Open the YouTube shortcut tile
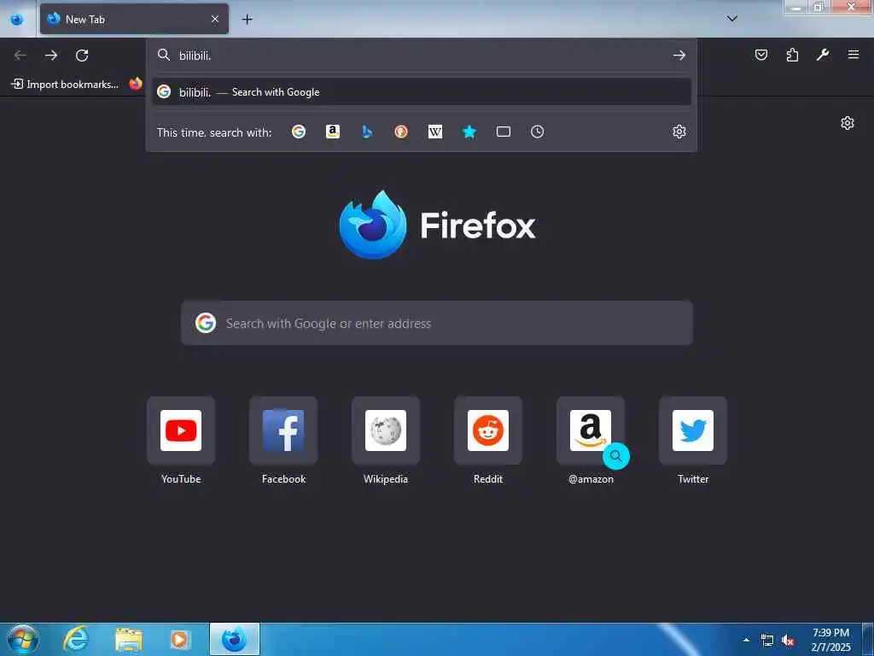Screen dimensions: 874x656 click(181, 430)
